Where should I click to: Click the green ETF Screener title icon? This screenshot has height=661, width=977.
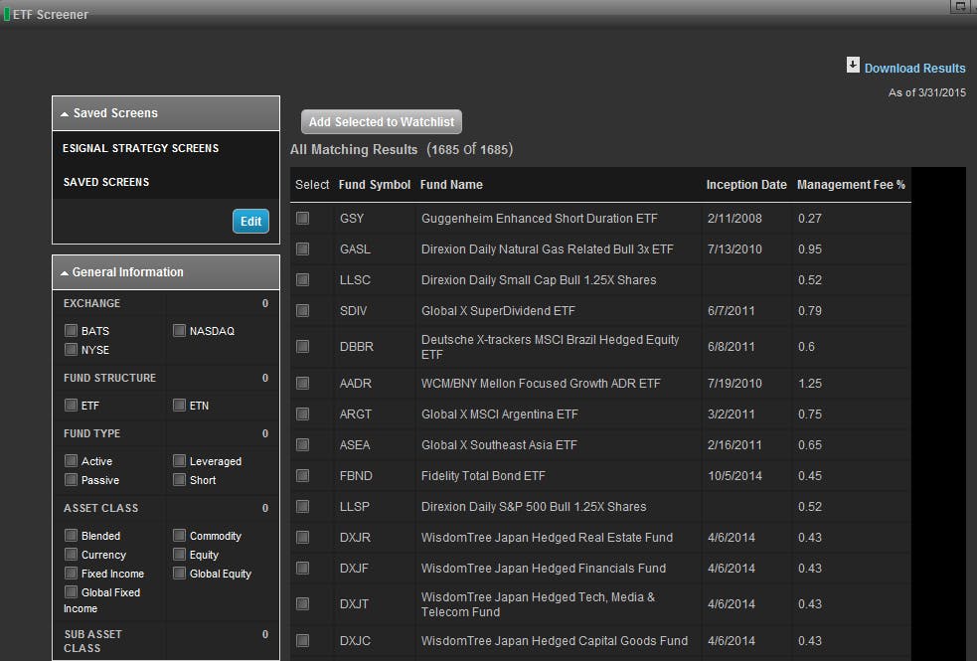7,14
